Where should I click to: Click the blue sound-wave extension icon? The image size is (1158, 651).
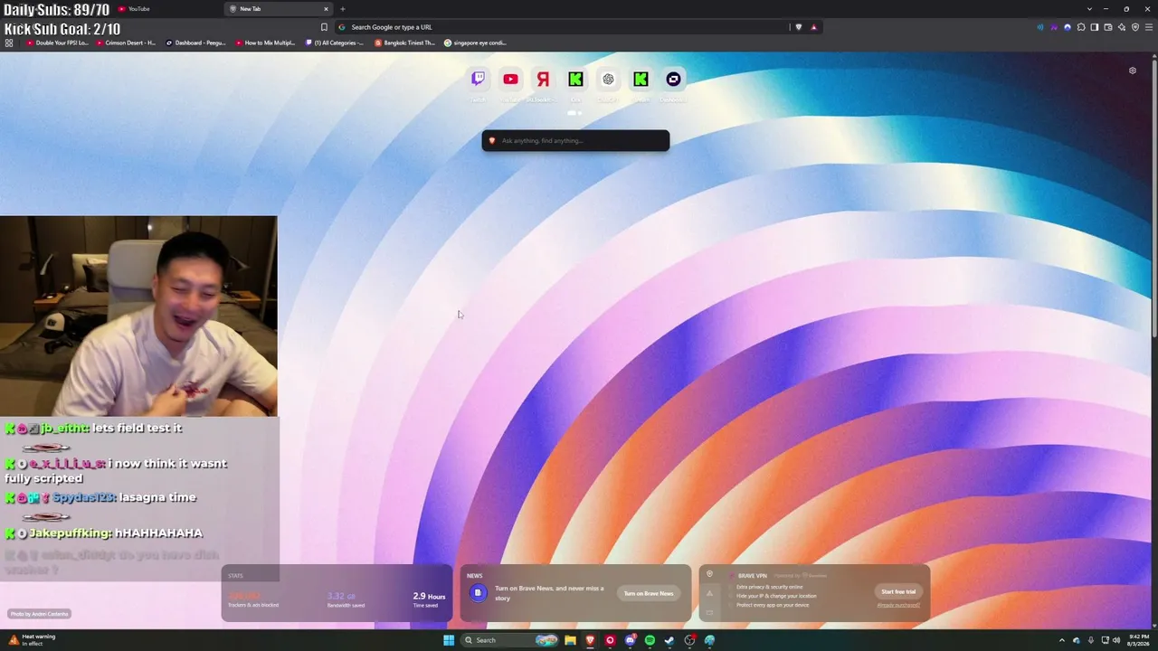click(1040, 27)
